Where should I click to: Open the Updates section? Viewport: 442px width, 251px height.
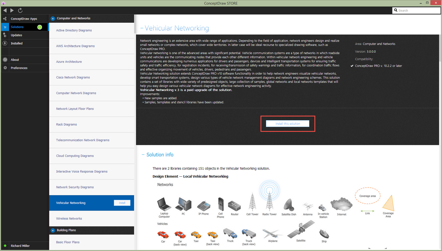pyautogui.click(x=17, y=35)
